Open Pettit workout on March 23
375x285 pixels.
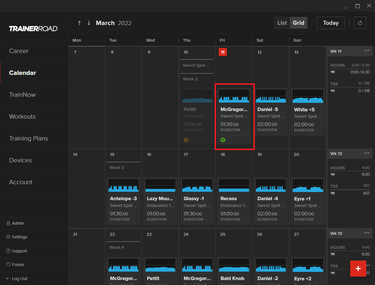coord(160,271)
